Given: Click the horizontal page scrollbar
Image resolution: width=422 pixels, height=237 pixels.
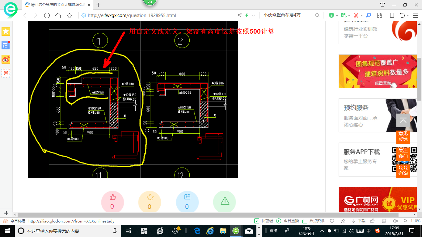Looking at the screenshot, I should point(208,214).
